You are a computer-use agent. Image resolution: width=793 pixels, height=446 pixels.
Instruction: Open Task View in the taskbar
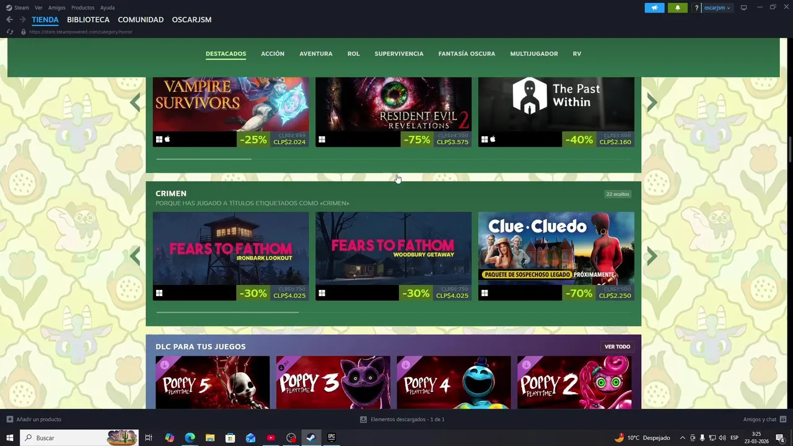149,438
